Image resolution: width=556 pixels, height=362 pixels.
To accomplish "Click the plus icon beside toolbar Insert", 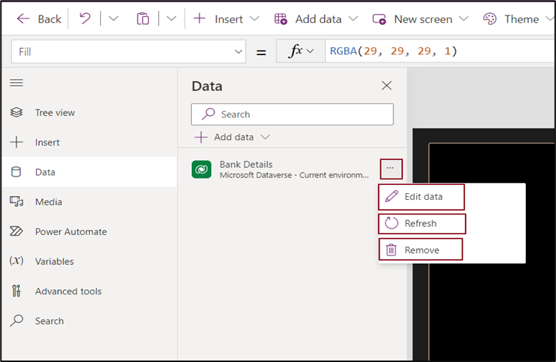I will [x=199, y=18].
